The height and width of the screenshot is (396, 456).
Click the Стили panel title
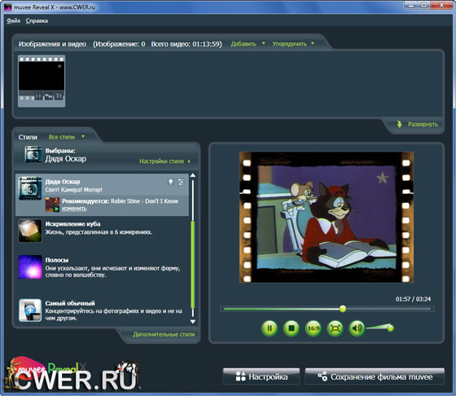click(x=28, y=137)
